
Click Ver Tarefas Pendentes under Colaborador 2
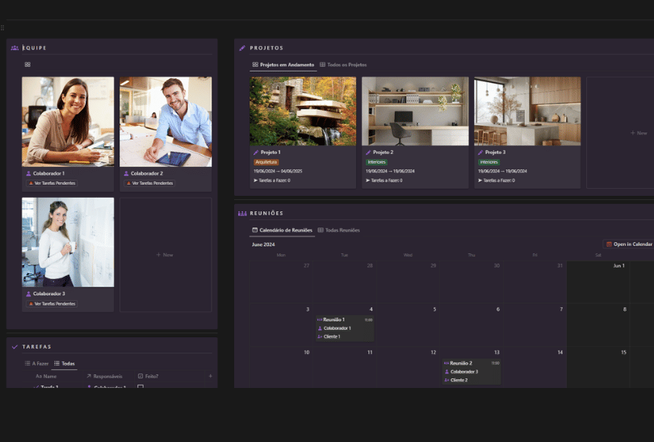[x=149, y=183]
